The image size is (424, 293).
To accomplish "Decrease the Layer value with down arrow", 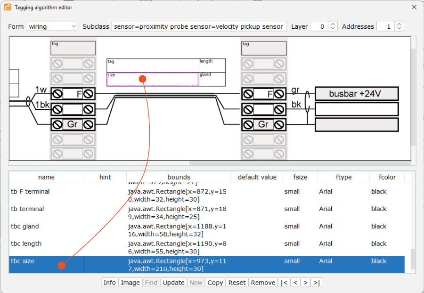I will pos(333,29).
